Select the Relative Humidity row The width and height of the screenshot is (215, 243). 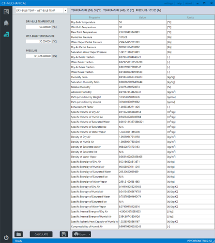coord(142,87)
